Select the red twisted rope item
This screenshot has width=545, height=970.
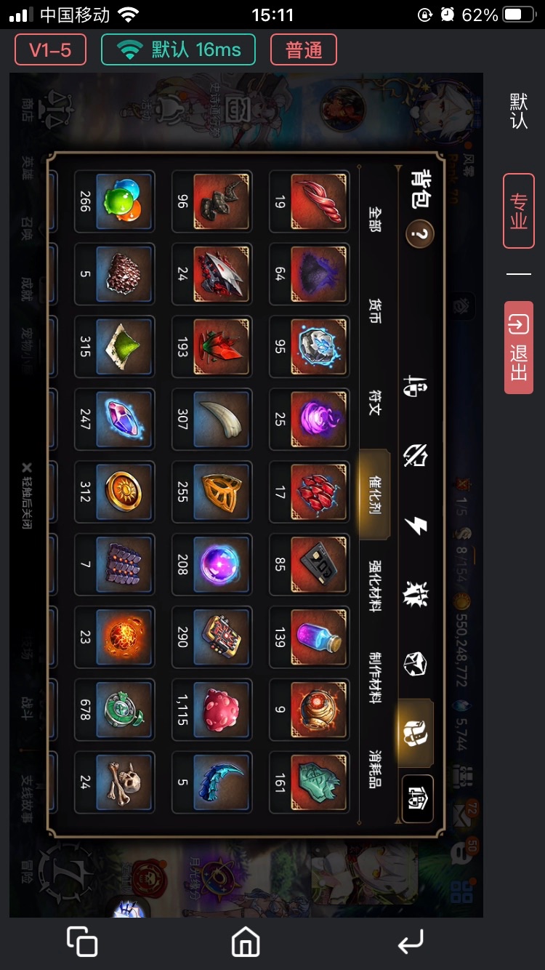310,201
